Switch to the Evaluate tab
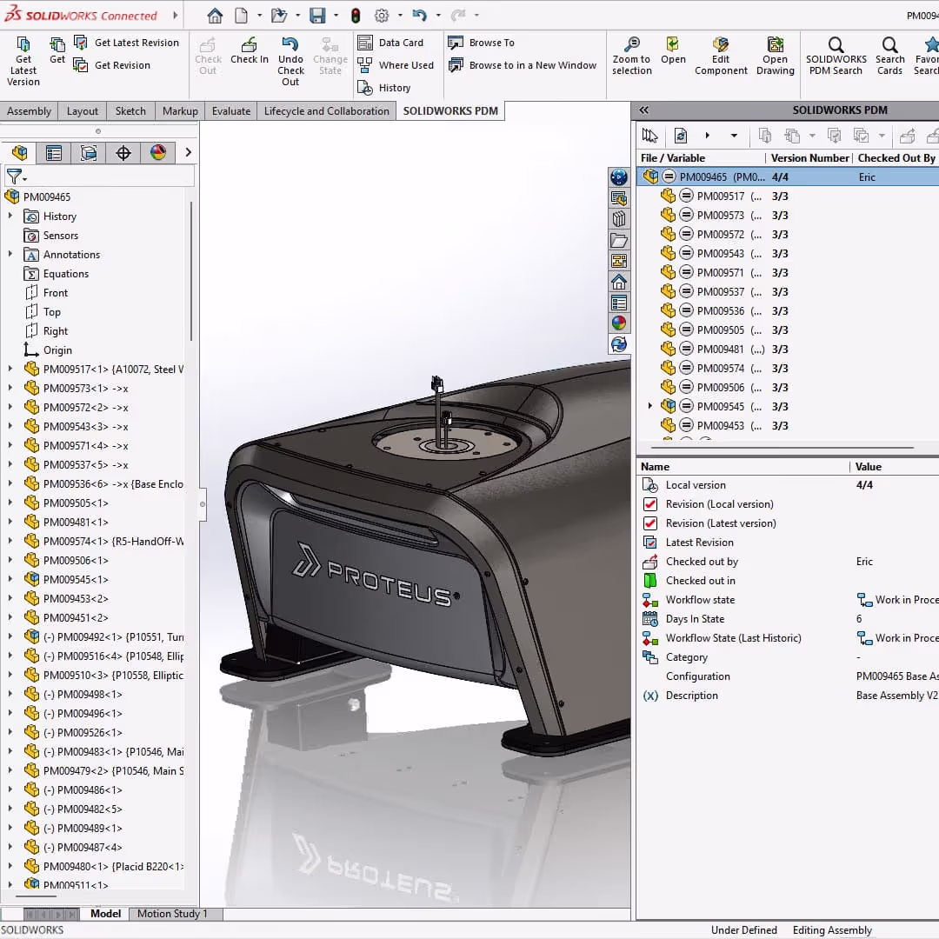The width and height of the screenshot is (939, 939). tap(231, 110)
